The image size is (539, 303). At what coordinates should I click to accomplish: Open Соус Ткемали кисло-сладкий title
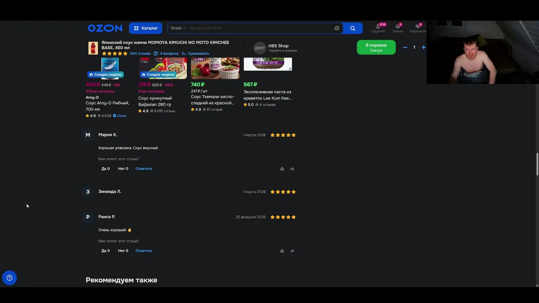coord(213,99)
